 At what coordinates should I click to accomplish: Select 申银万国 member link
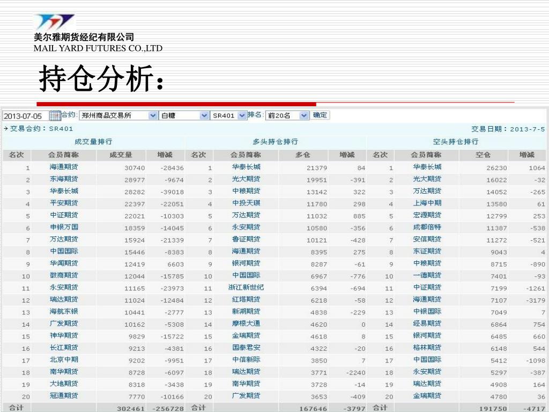click(x=64, y=227)
